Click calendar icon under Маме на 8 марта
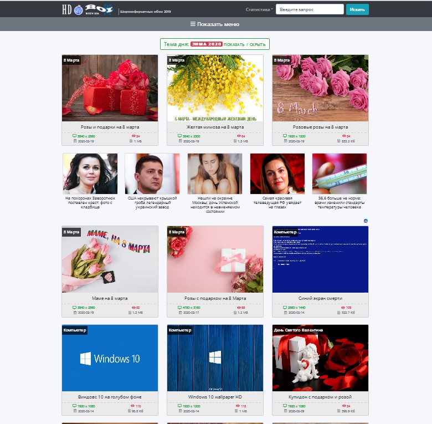 click(75, 313)
